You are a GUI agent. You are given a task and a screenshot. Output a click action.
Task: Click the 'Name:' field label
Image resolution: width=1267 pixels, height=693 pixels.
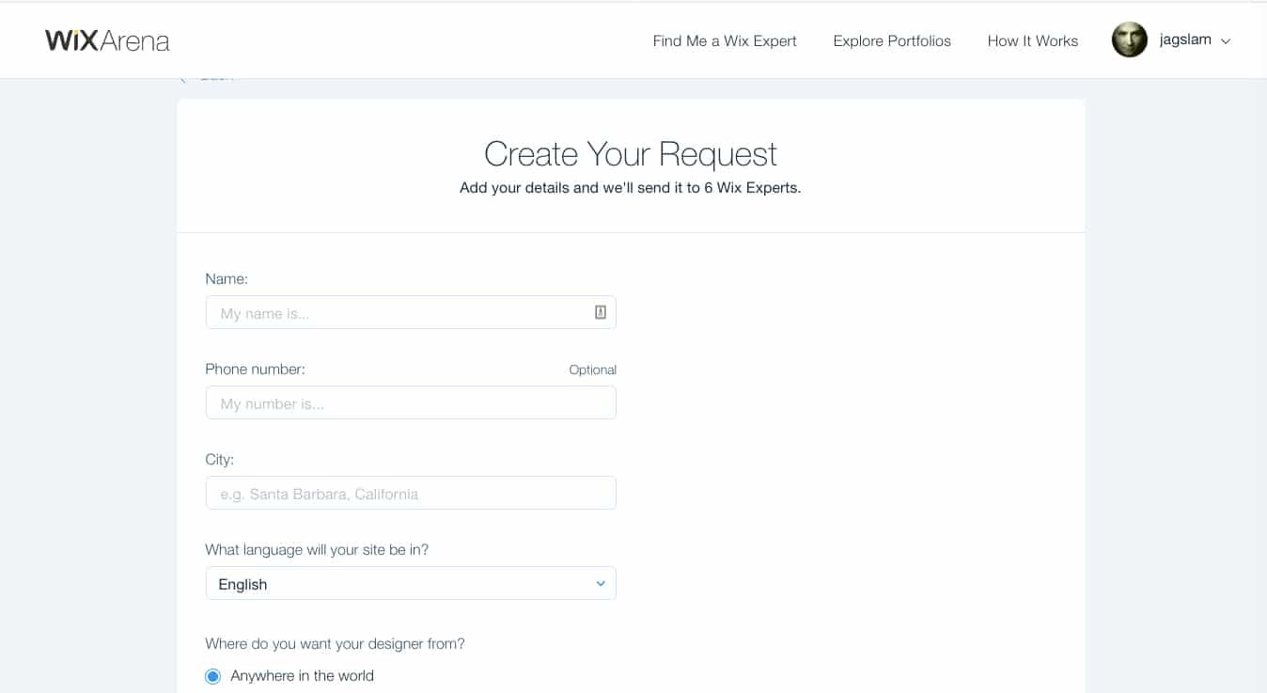pos(227,278)
